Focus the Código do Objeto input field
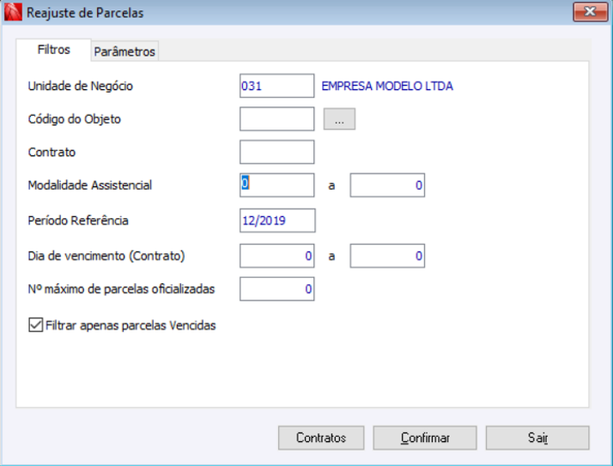Image resolution: width=613 pixels, height=466 pixels. 276,119
